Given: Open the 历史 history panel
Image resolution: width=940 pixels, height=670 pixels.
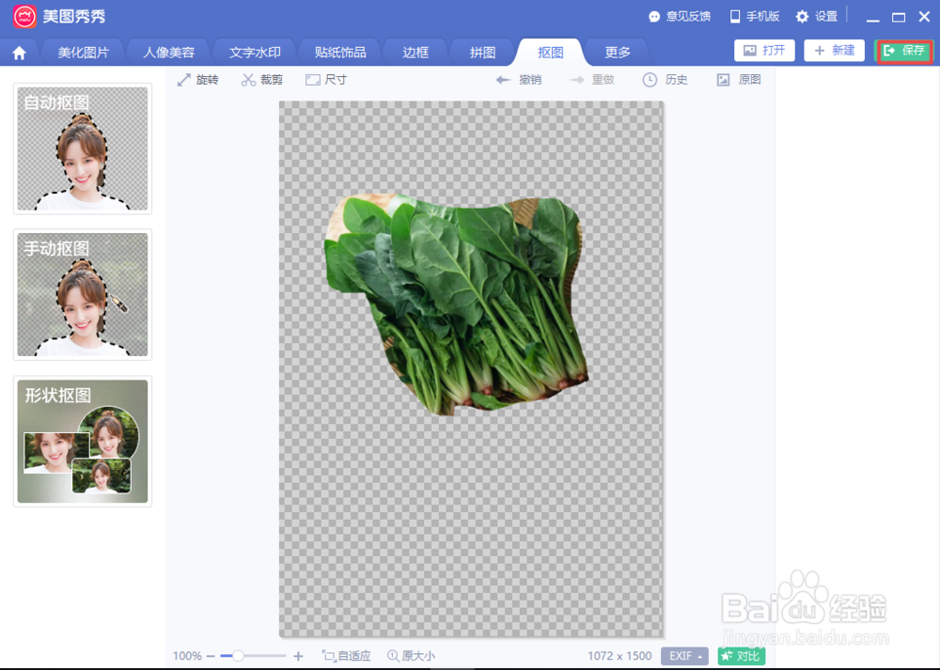Looking at the screenshot, I should point(666,80).
